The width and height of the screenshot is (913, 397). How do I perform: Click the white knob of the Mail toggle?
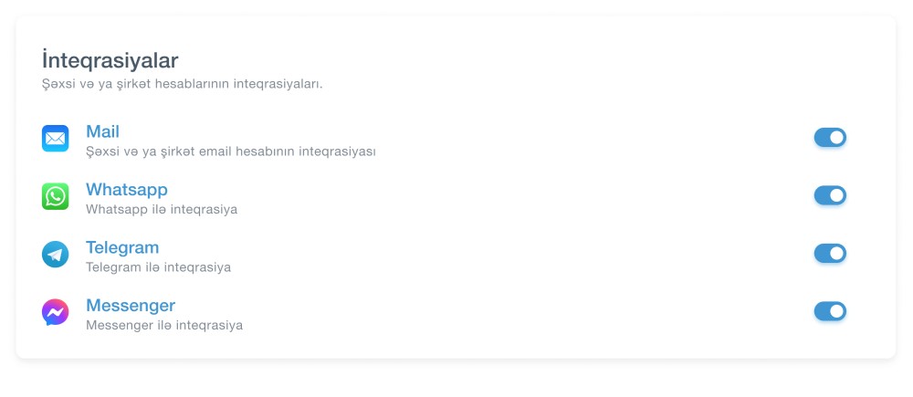tap(837, 138)
